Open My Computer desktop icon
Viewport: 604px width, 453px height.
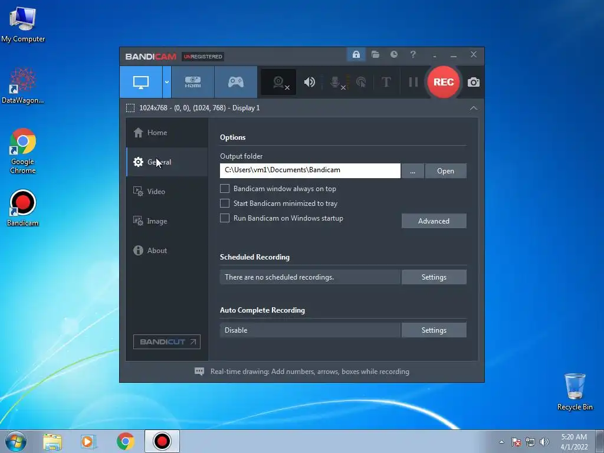23,24
